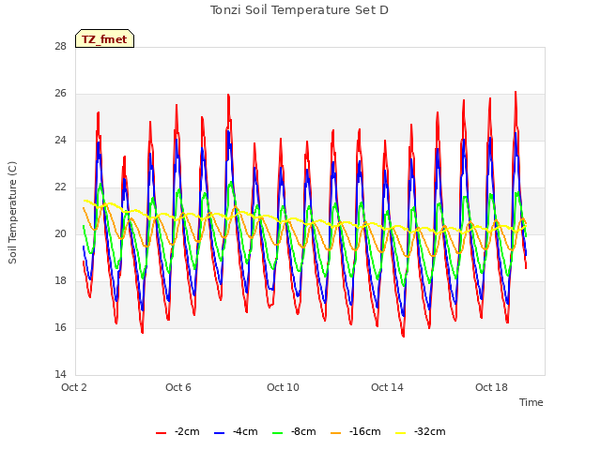
Task: Click the 28 y-axis tick label
Action: [x=60, y=47]
